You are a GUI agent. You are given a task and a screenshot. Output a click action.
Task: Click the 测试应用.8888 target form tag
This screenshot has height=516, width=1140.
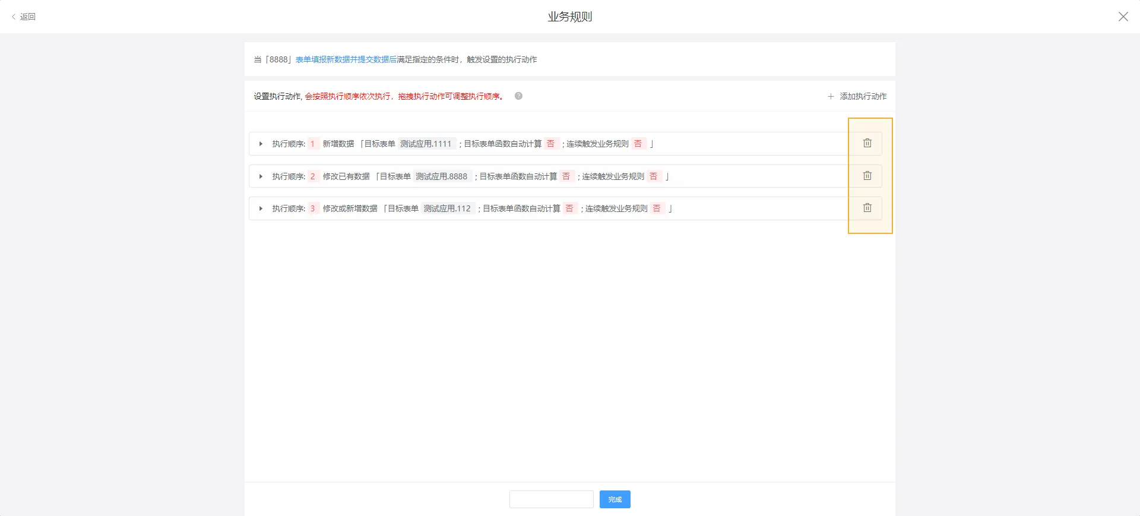441,176
